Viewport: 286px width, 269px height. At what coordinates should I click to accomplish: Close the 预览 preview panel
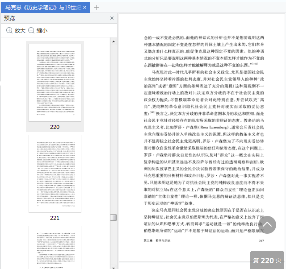112,18
